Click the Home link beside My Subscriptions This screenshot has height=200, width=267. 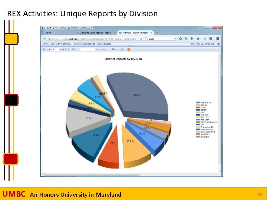click(192, 44)
